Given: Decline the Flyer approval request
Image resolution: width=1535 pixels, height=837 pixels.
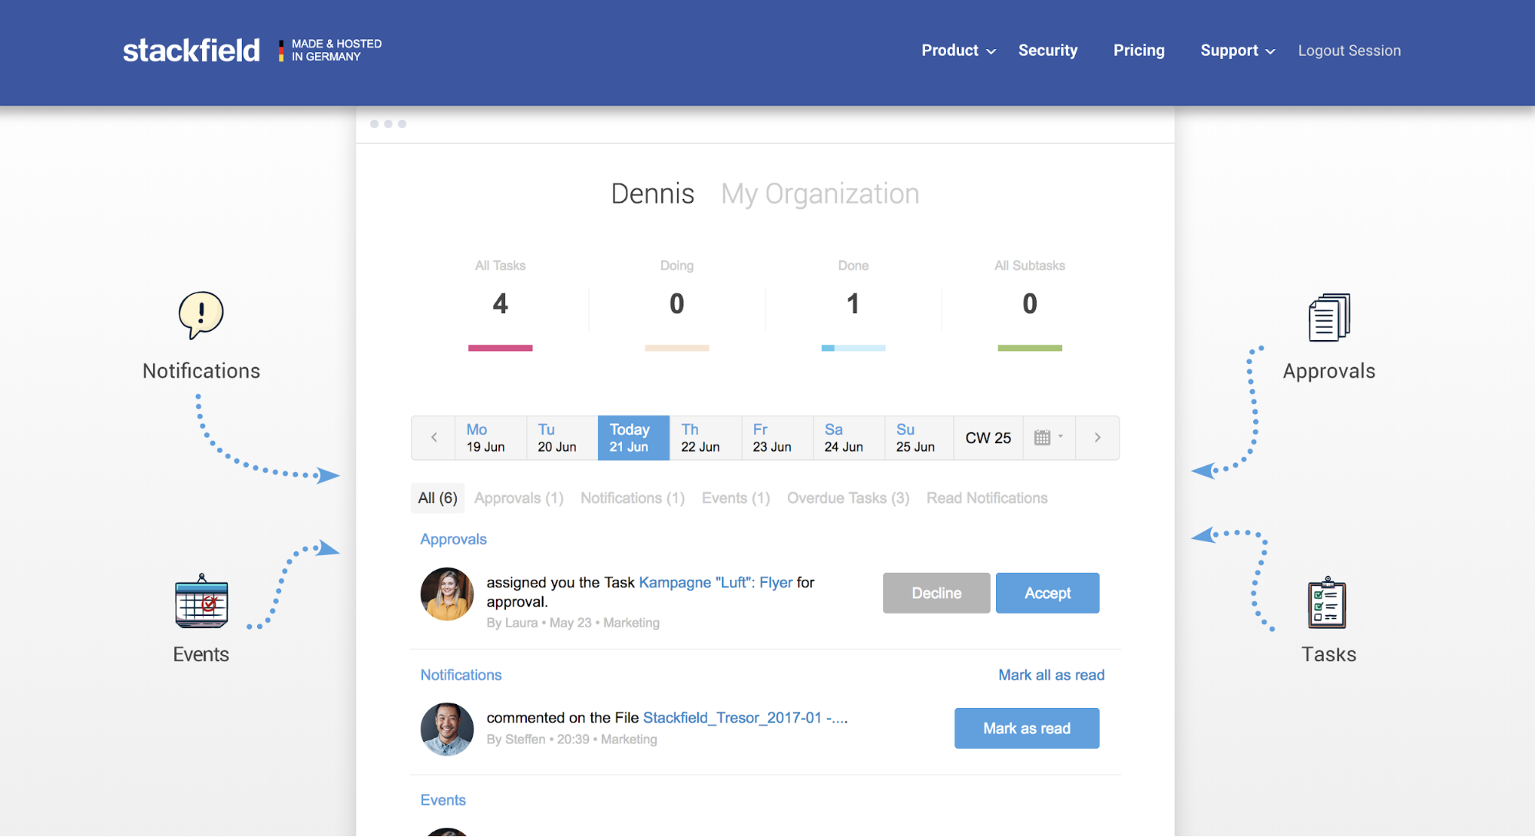Looking at the screenshot, I should [x=936, y=593].
